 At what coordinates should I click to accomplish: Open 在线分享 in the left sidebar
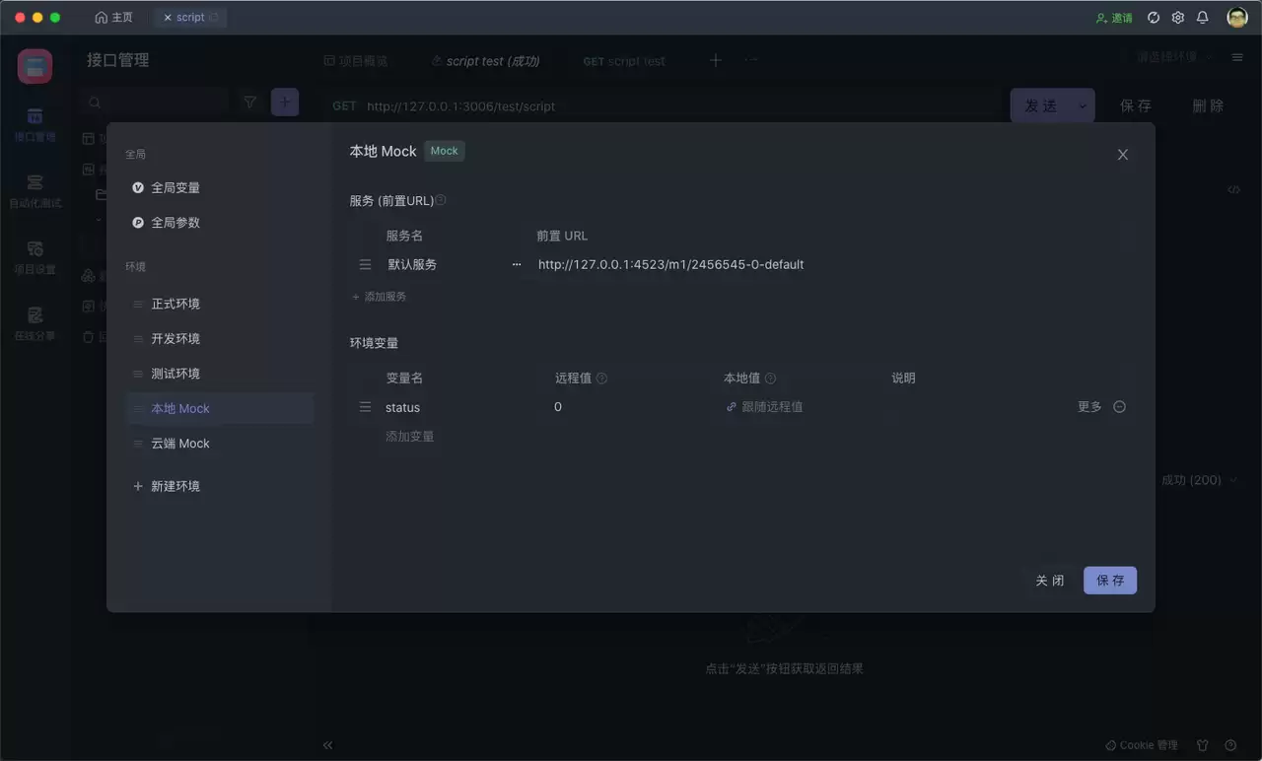coord(35,323)
